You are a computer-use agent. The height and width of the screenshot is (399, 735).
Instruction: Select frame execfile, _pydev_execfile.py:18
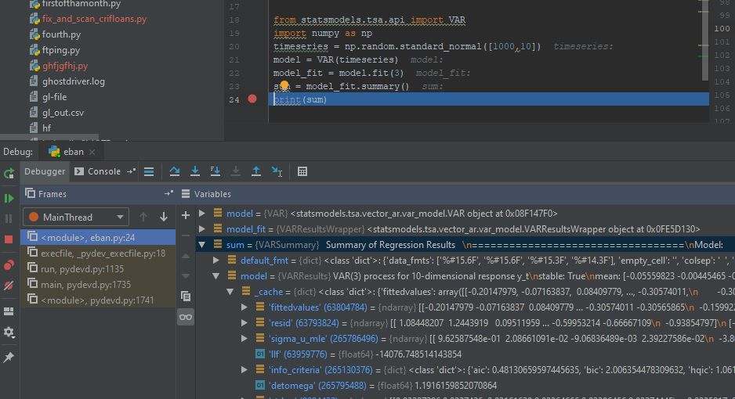(98, 253)
